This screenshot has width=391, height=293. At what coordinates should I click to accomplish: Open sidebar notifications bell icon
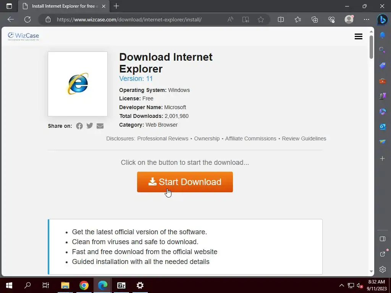tap(383, 35)
